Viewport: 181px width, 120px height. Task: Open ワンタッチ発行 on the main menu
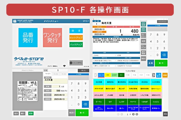pos(52,38)
